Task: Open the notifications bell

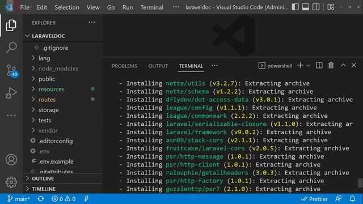Action: pos(352,199)
